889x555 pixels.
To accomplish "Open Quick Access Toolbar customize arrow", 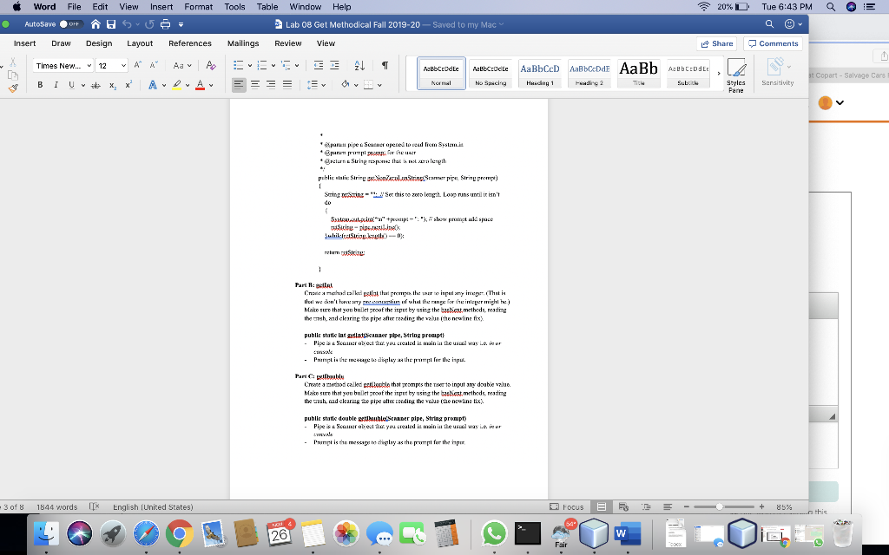I will pos(181,24).
